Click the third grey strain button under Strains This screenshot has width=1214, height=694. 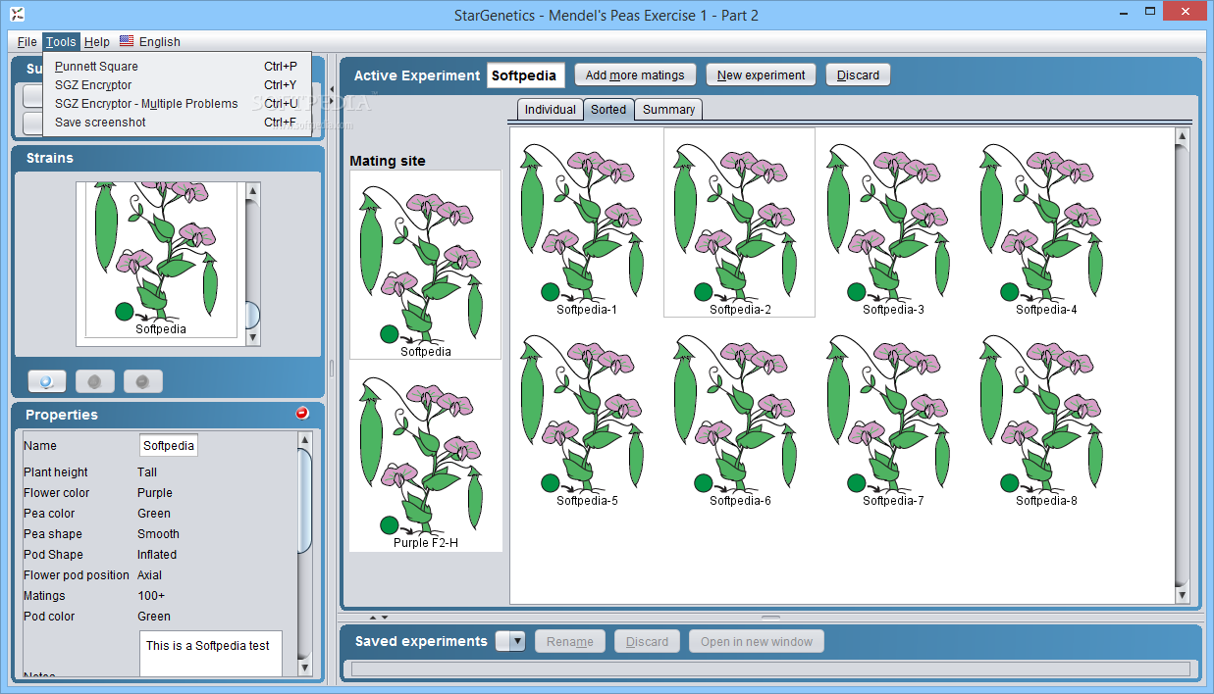pyautogui.click(x=142, y=381)
